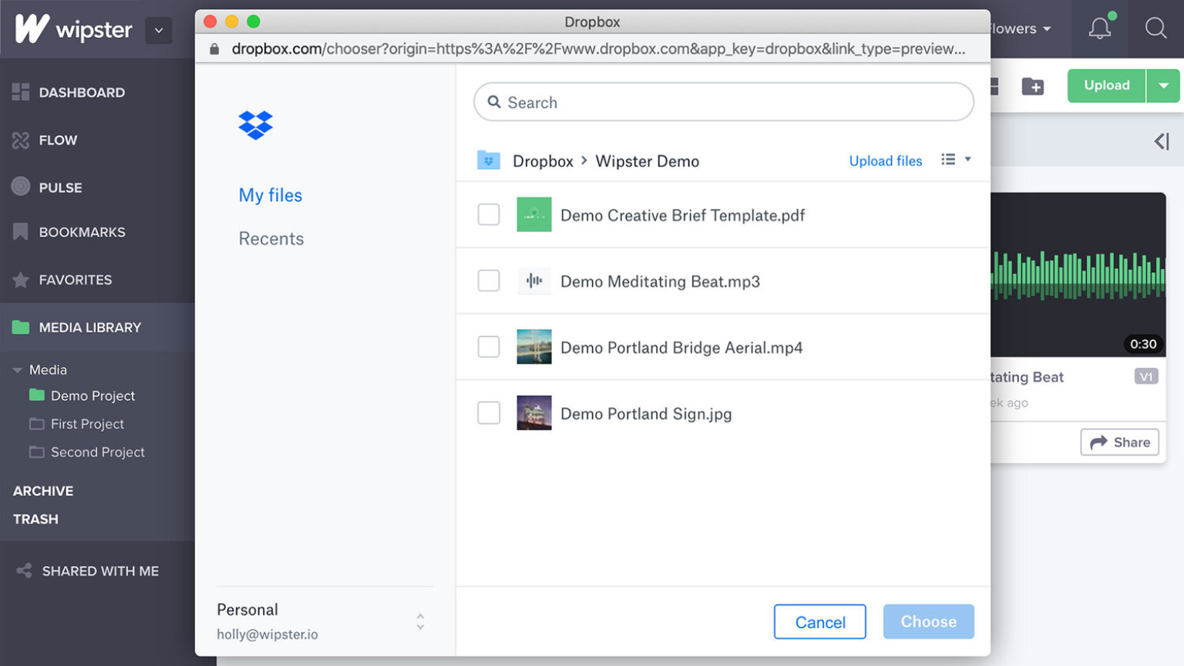Click the Dropbox logo icon
This screenshot has height=666, width=1184.
pyautogui.click(x=255, y=125)
